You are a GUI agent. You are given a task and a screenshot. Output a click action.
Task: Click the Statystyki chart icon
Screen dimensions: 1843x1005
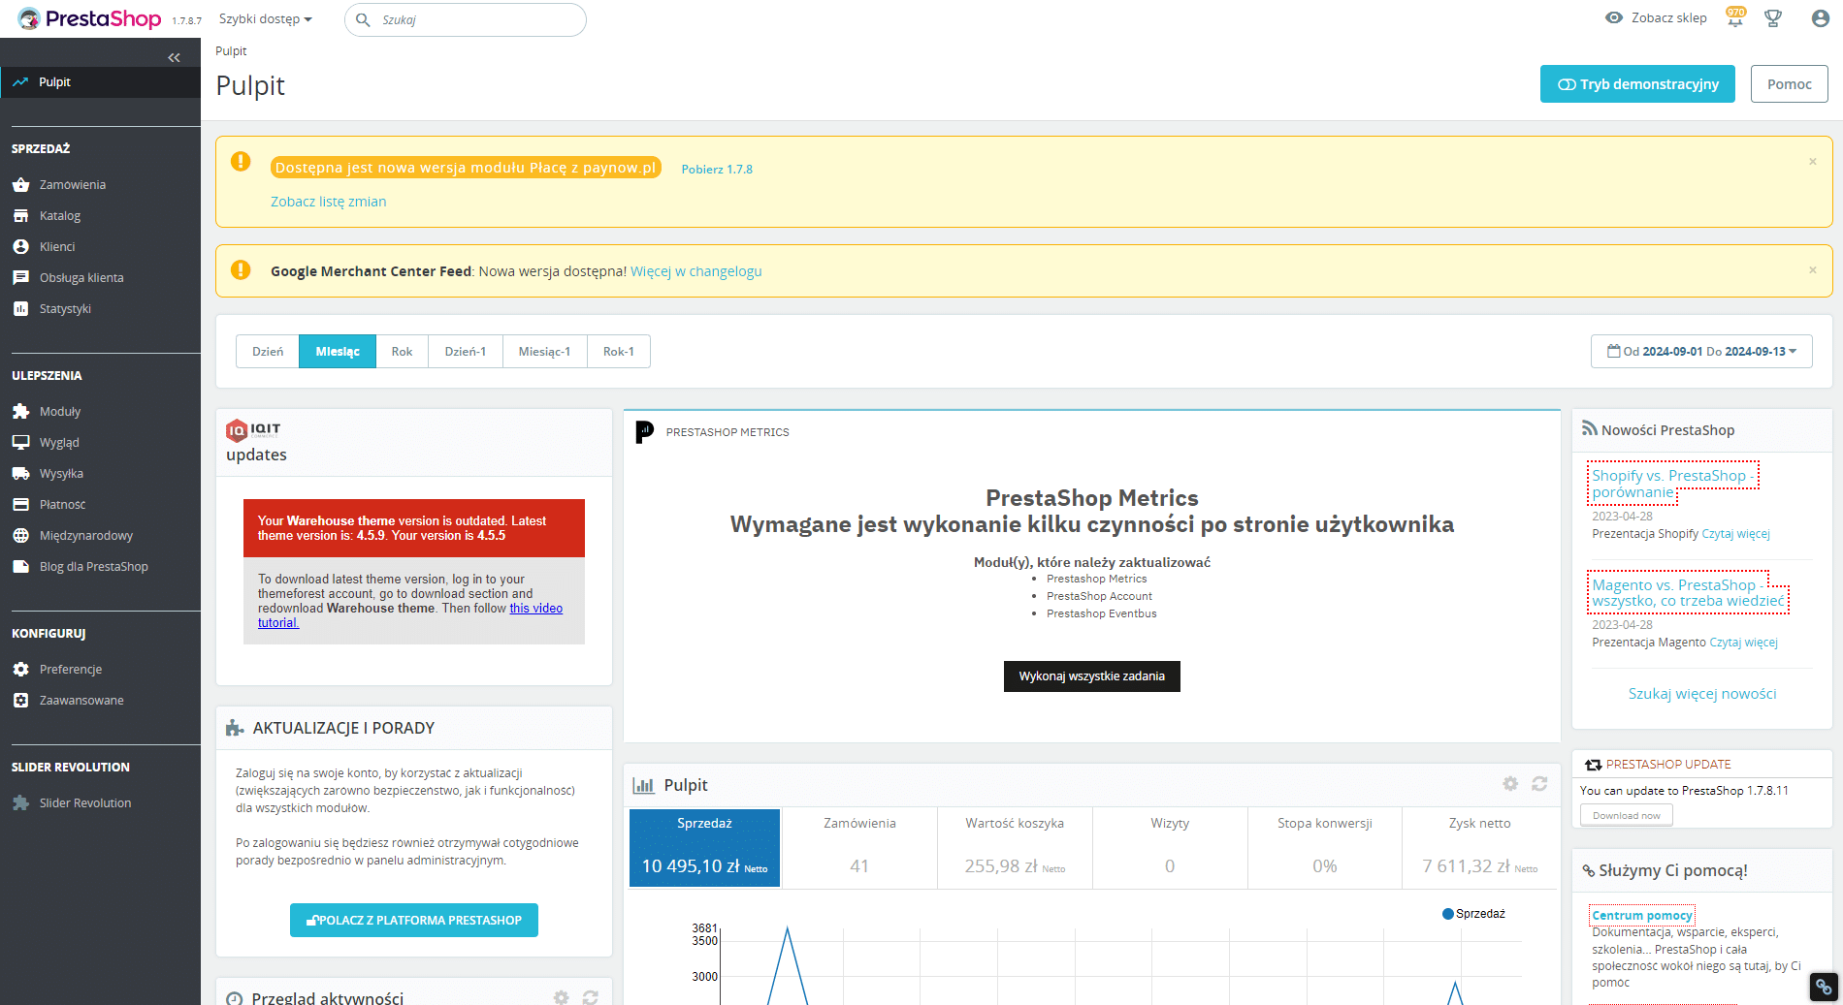(x=21, y=309)
